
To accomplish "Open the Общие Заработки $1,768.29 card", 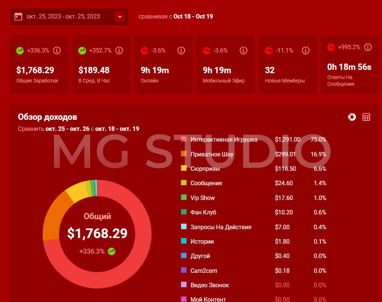I will pos(39,65).
